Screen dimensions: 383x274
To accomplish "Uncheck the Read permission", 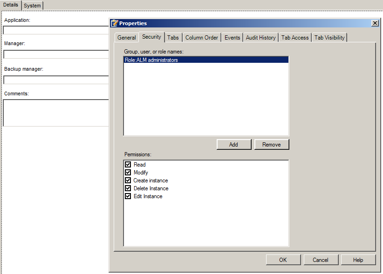I will (128, 164).
